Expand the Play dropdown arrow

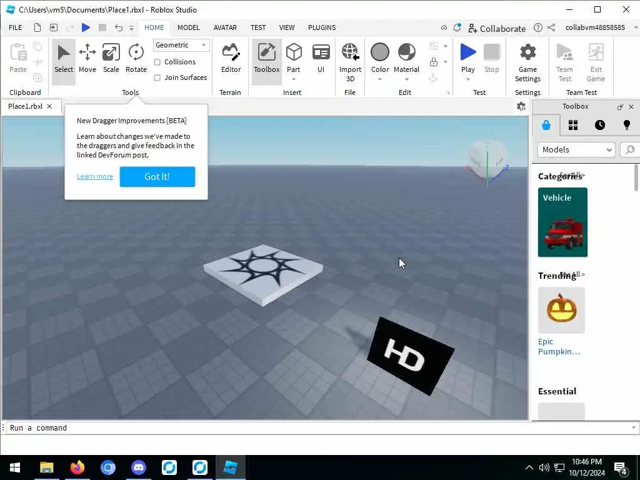(467, 79)
